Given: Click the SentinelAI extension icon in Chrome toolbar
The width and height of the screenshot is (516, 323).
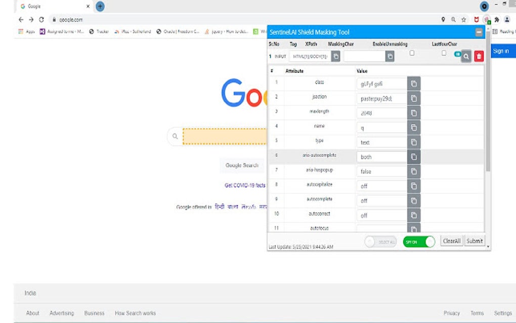Looking at the screenshot, I should coord(486,19).
